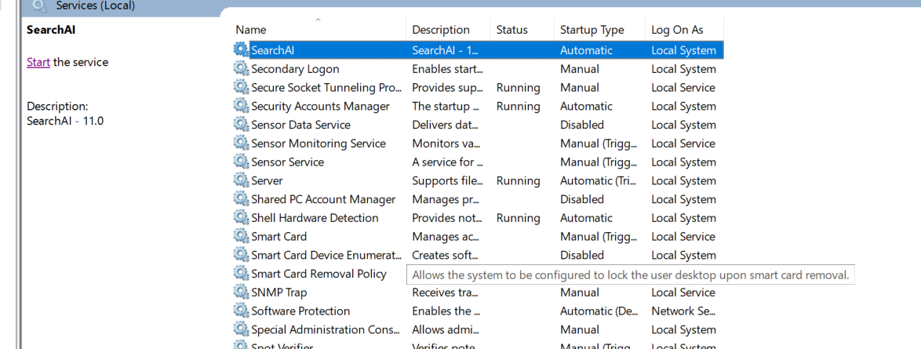Screen dimensions: 921x349
Task: Click gear icon for Smart Card Removal Policy
Action: click(242, 273)
